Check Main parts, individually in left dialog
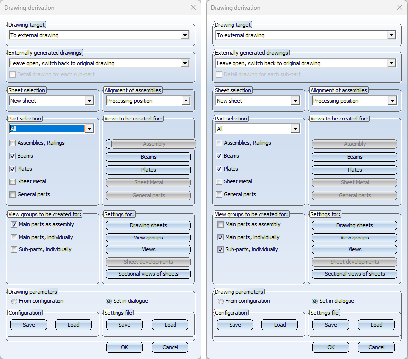Image resolution: width=408 pixels, height=359 pixels. pos(14,237)
